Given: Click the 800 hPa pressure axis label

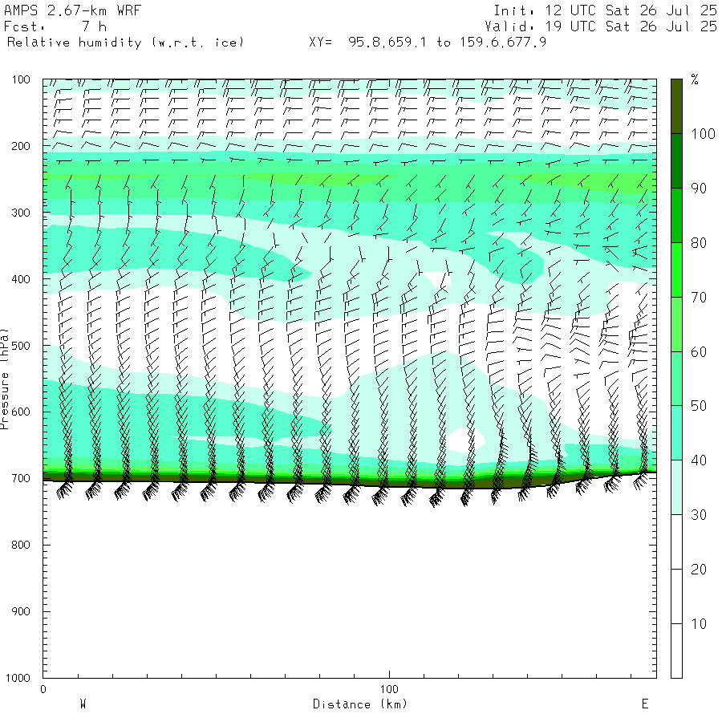Looking at the screenshot, I should (21, 546).
